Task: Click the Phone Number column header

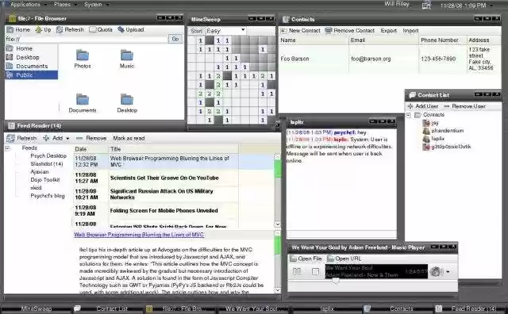Action: click(443, 40)
